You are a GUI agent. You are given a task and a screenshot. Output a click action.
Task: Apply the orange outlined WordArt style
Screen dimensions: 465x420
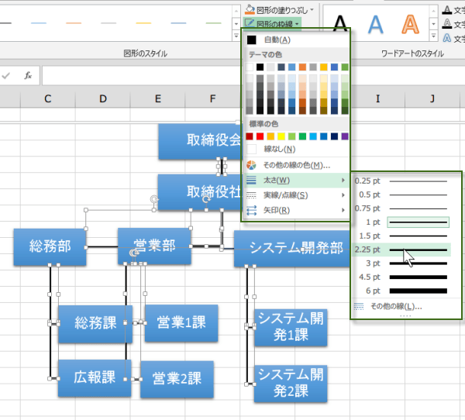tap(411, 24)
